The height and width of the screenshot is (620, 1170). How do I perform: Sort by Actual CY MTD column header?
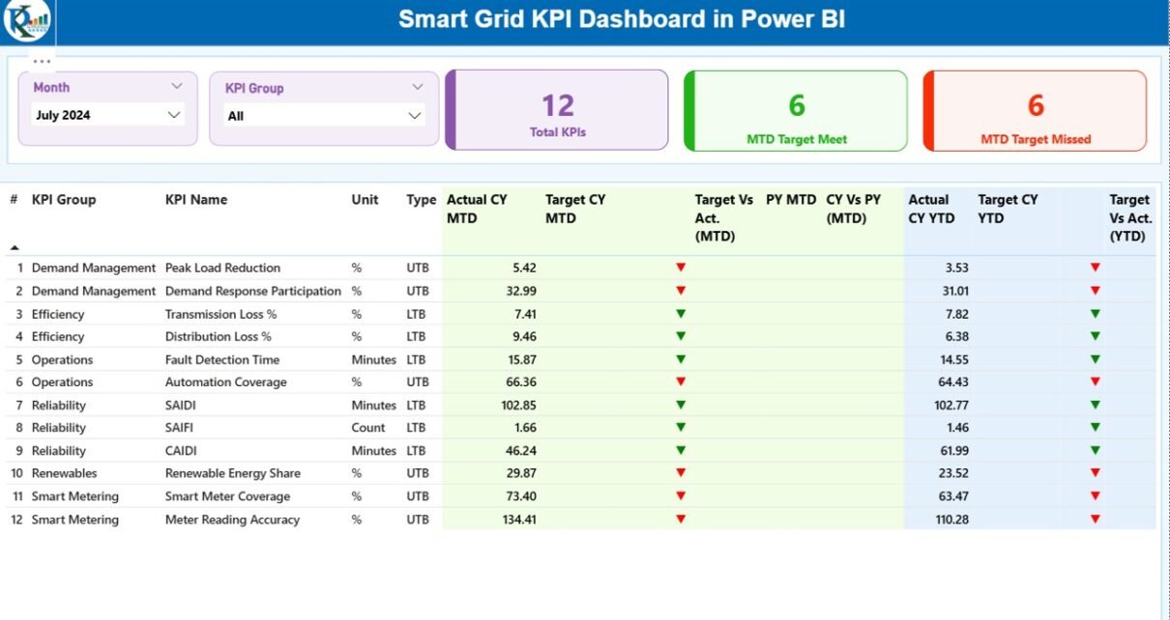(477, 209)
